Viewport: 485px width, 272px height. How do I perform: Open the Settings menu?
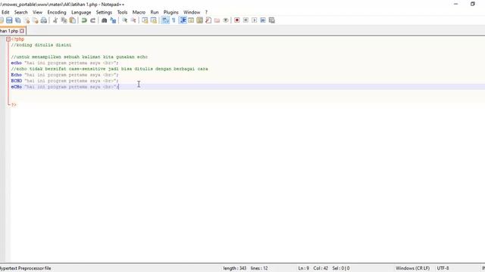[104, 12]
